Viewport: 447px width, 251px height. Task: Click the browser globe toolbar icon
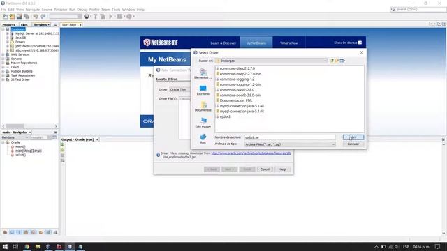tap(87, 17)
